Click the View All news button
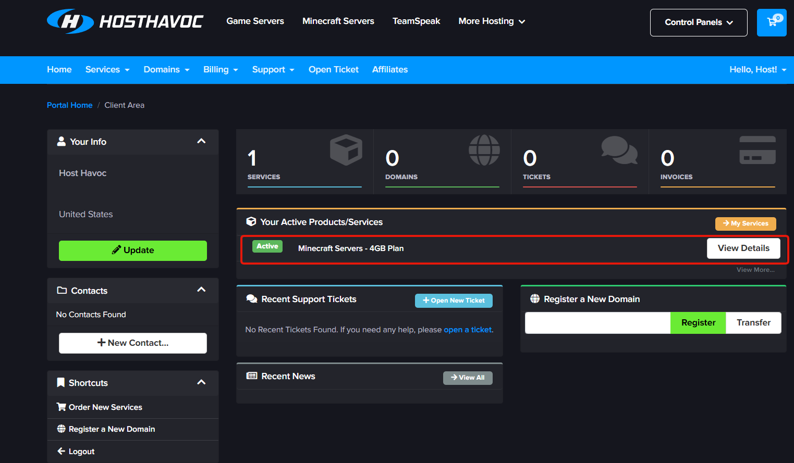The height and width of the screenshot is (463, 794). tap(468, 378)
